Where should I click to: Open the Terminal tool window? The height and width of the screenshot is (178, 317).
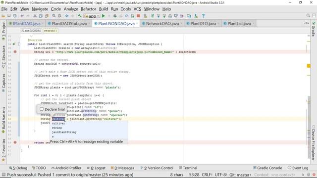pos(188,168)
